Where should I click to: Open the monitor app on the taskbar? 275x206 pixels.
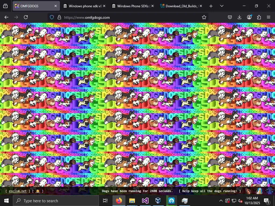pos(184,201)
